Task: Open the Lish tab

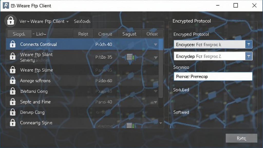Action: click(41, 34)
